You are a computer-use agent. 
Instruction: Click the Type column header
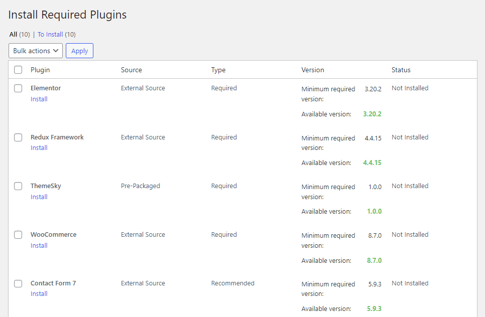pos(218,70)
